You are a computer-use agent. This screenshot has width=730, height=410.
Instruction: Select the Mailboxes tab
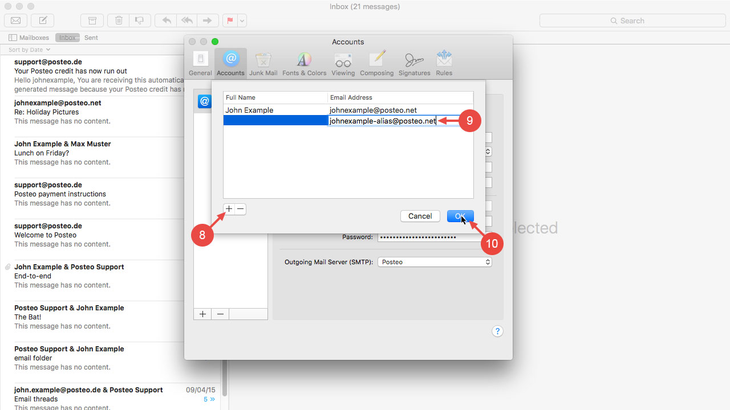click(29, 38)
